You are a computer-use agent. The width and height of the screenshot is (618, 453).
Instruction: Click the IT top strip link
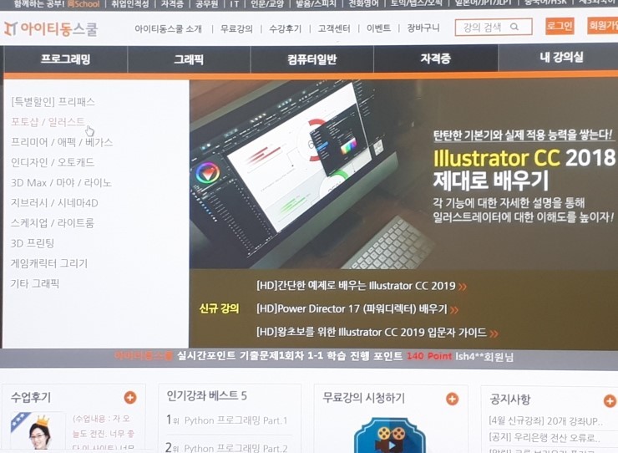235,4
